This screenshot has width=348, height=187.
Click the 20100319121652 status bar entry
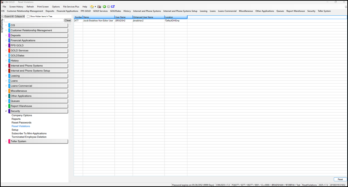[338, 185]
